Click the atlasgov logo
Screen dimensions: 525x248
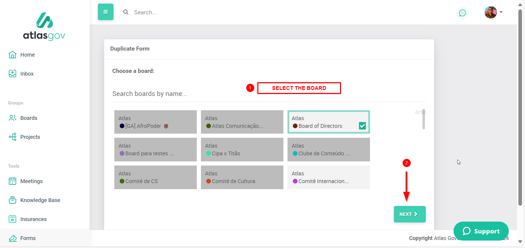coord(44,26)
